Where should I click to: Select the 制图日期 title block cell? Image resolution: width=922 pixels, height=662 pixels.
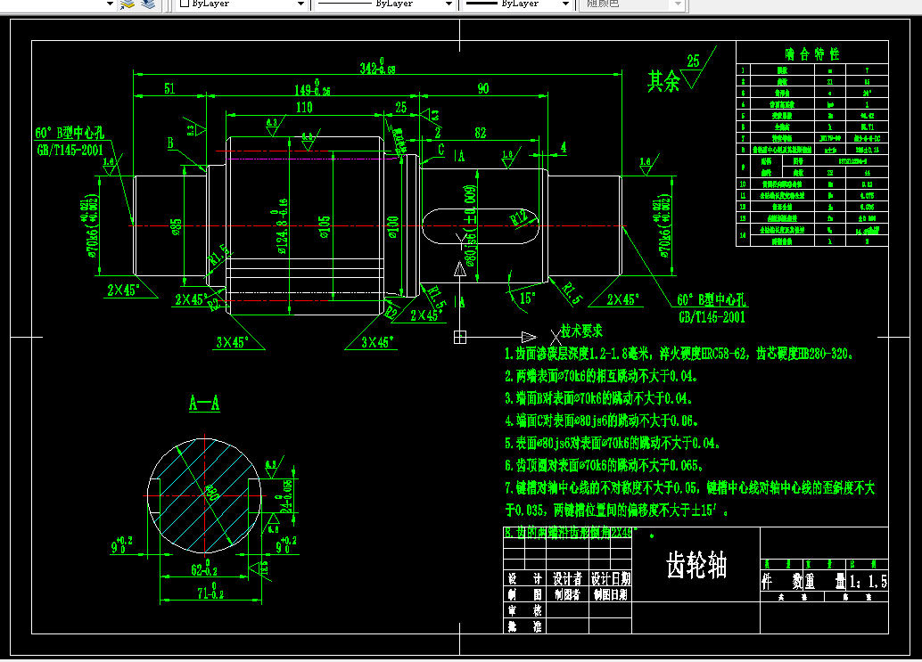pyautogui.click(x=610, y=594)
